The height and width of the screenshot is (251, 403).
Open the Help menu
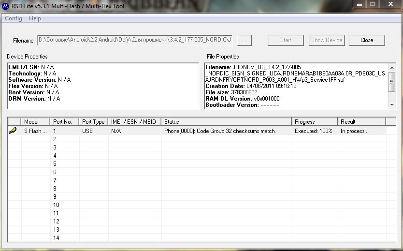point(35,18)
